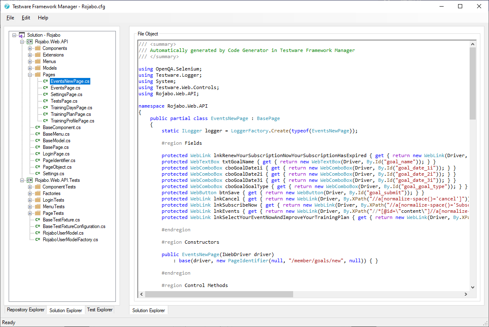Screen dimensions: 489x327
Task: Collapse the Rojabo.Web.API.Tests project node
Action: click(x=22, y=180)
